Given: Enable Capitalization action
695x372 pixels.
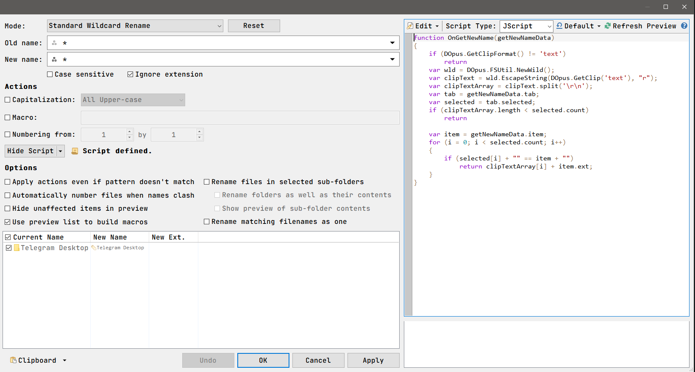Looking at the screenshot, I should (x=8, y=100).
